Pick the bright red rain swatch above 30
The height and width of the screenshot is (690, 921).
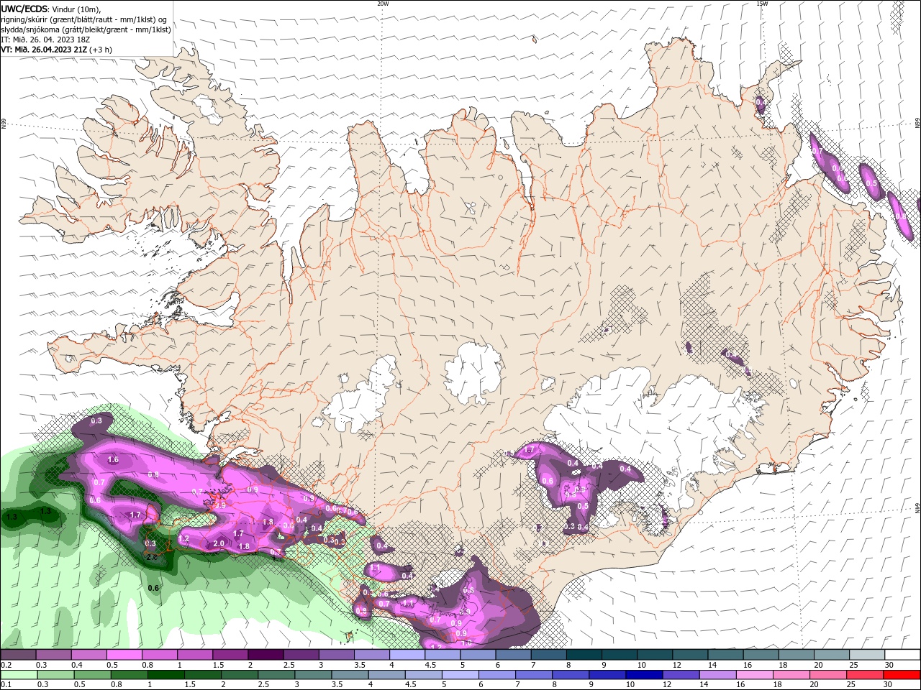(903, 675)
